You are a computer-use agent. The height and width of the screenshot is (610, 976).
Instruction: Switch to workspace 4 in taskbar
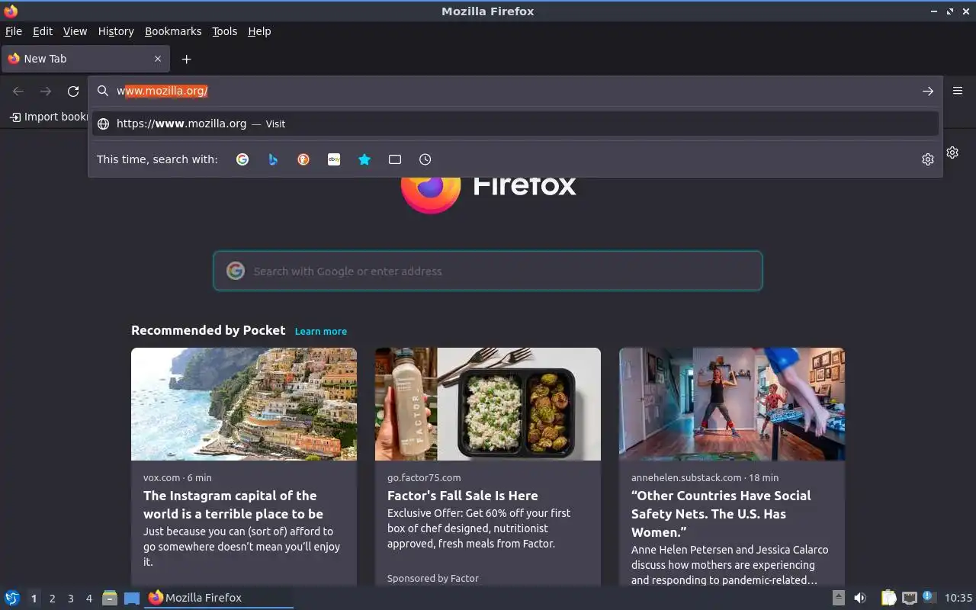tap(88, 599)
